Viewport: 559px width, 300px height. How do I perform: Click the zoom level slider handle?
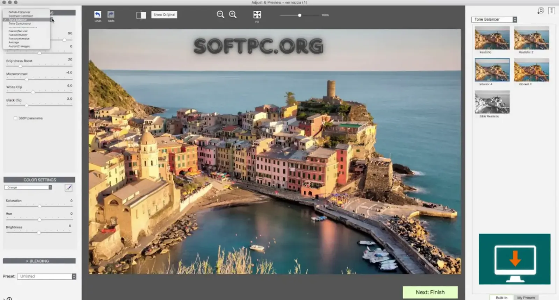[299, 15]
